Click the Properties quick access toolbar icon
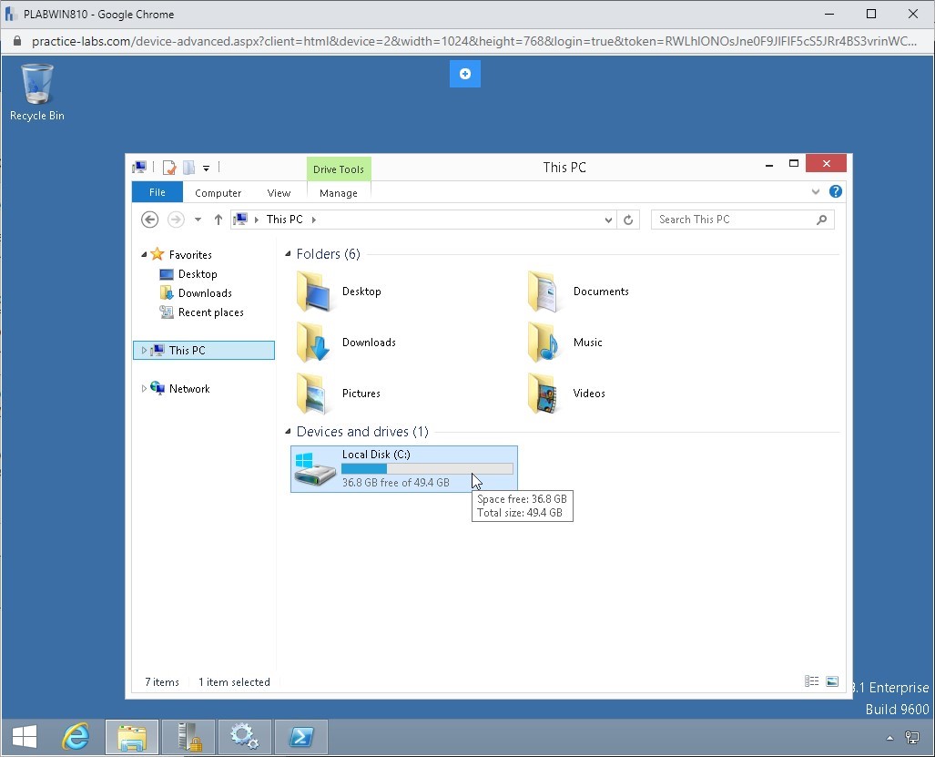Screen dimensions: 935x757 point(169,168)
